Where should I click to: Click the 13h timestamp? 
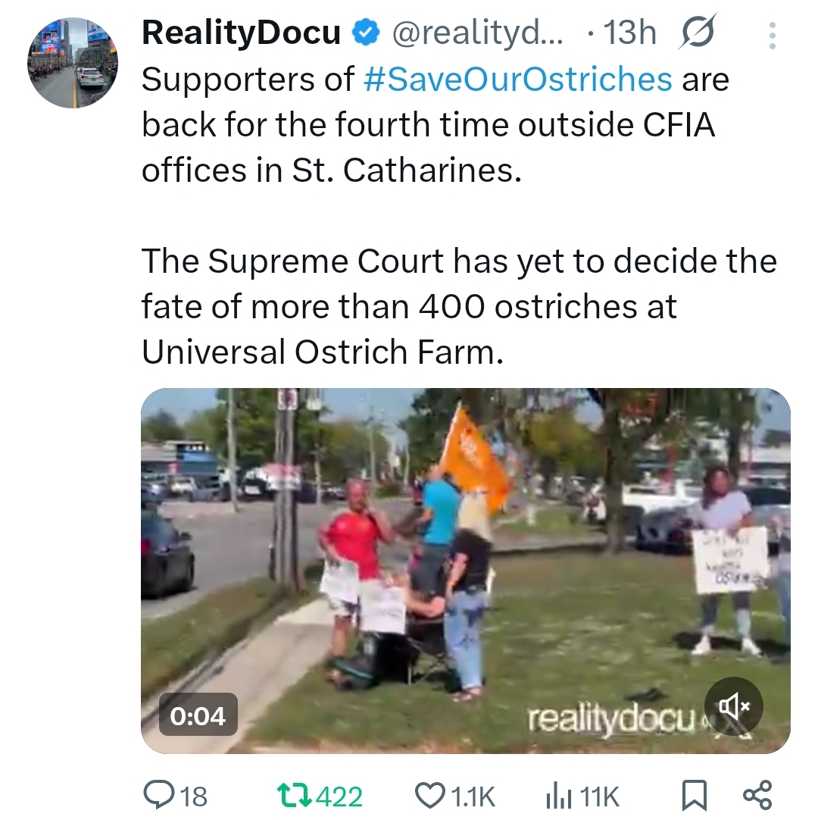pos(630,33)
